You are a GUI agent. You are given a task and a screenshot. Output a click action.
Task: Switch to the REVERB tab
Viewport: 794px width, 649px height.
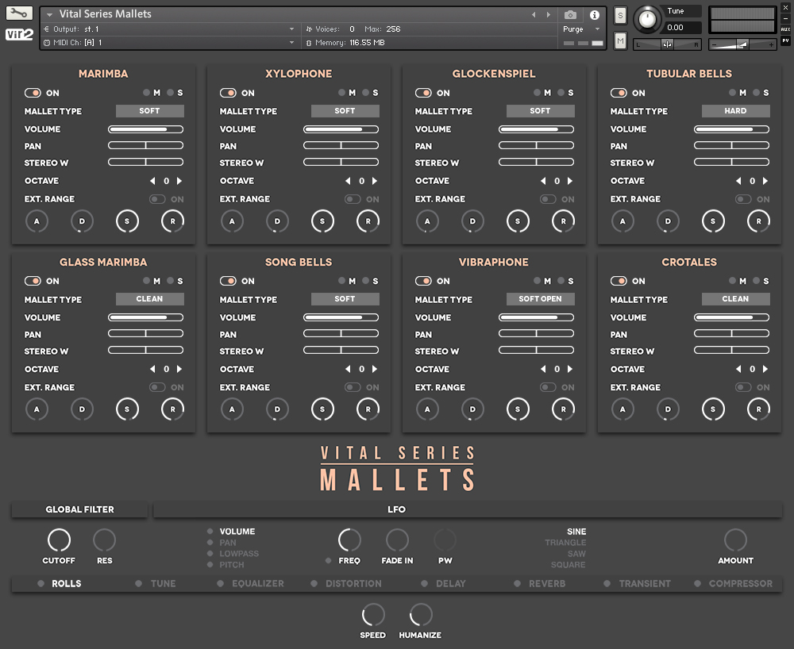click(546, 583)
